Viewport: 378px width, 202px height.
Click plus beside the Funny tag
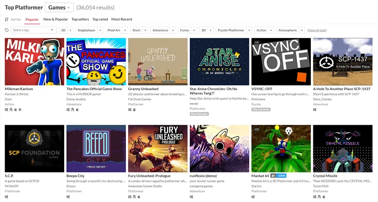pos(194,30)
